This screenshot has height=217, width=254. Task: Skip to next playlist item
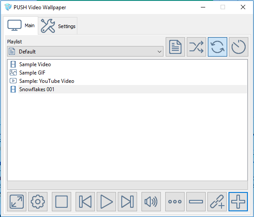(x=127, y=202)
